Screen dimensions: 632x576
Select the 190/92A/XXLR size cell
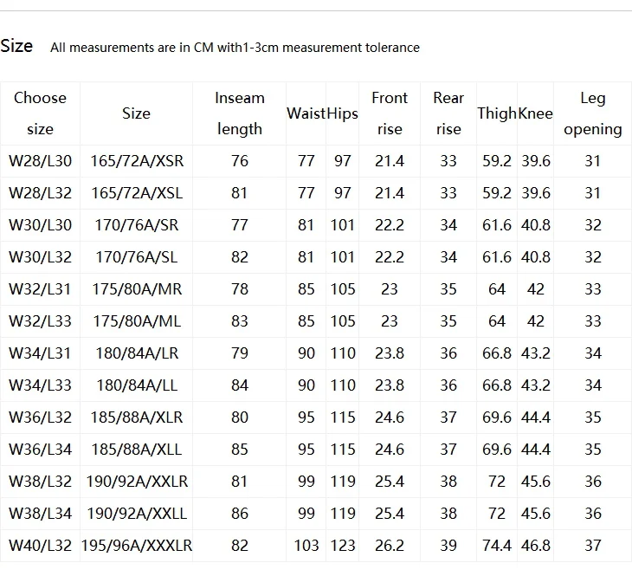click(137, 482)
